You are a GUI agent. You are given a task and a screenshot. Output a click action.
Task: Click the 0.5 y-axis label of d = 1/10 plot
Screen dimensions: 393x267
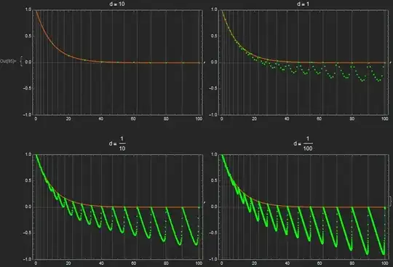click(28, 180)
